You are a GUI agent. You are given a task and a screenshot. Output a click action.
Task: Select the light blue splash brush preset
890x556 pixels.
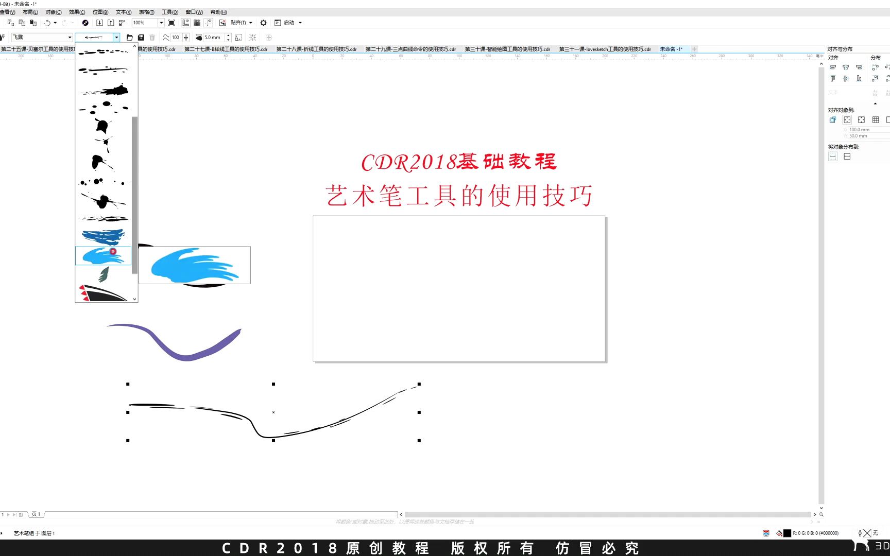[104, 256]
